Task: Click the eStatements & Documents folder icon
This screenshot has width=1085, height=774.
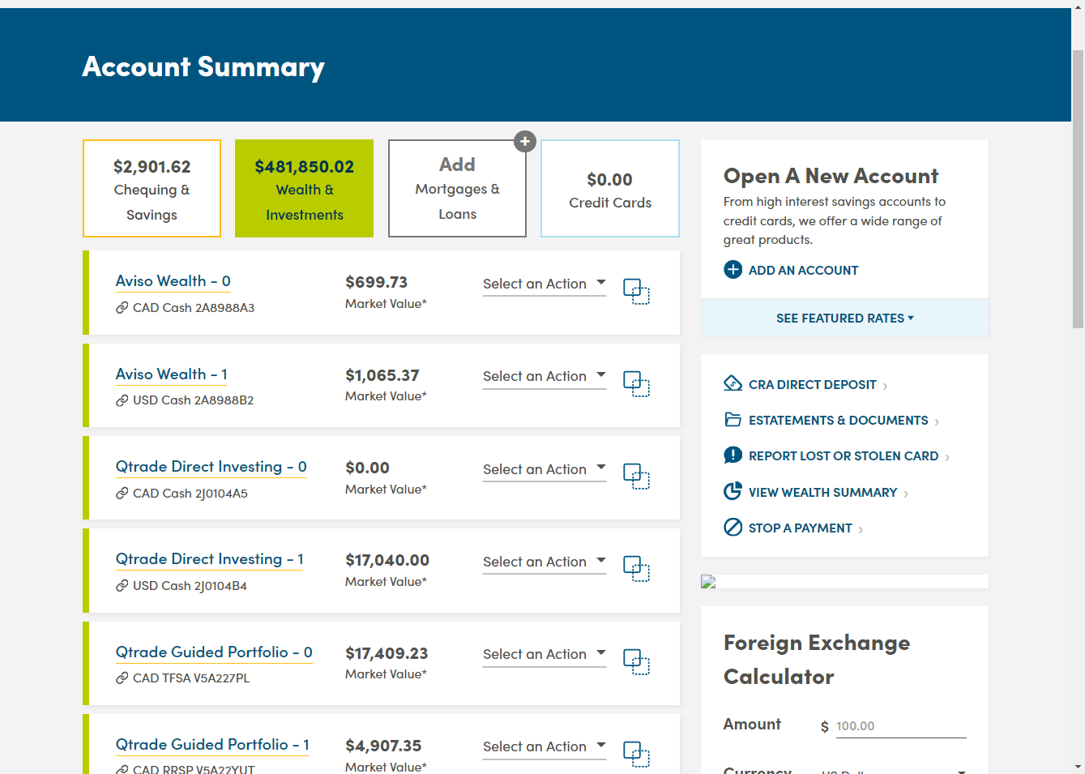Action: 733,420
